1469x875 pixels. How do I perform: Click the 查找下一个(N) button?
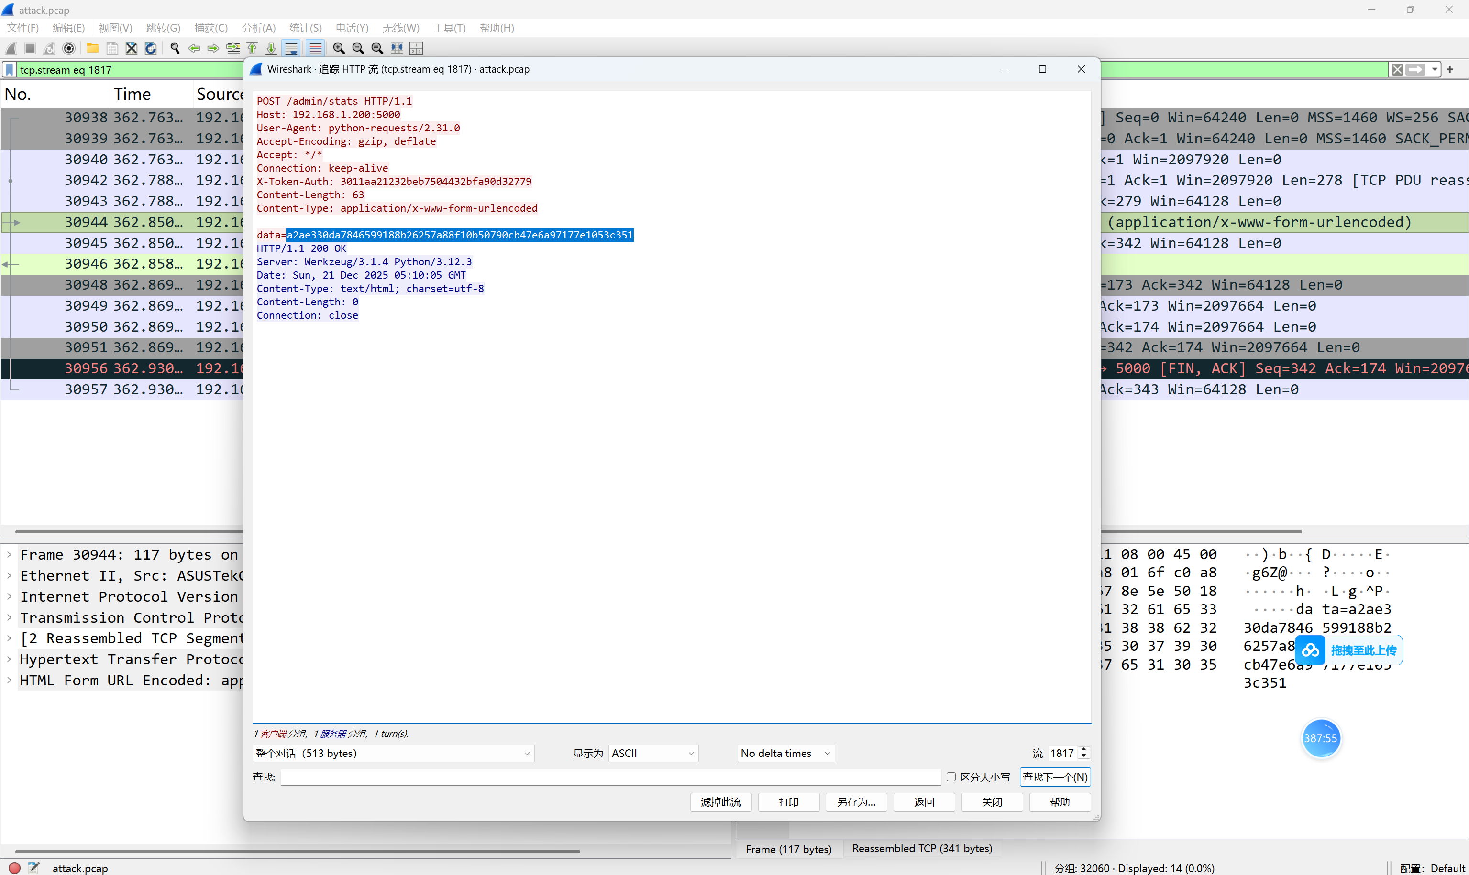click(1055, 777)
